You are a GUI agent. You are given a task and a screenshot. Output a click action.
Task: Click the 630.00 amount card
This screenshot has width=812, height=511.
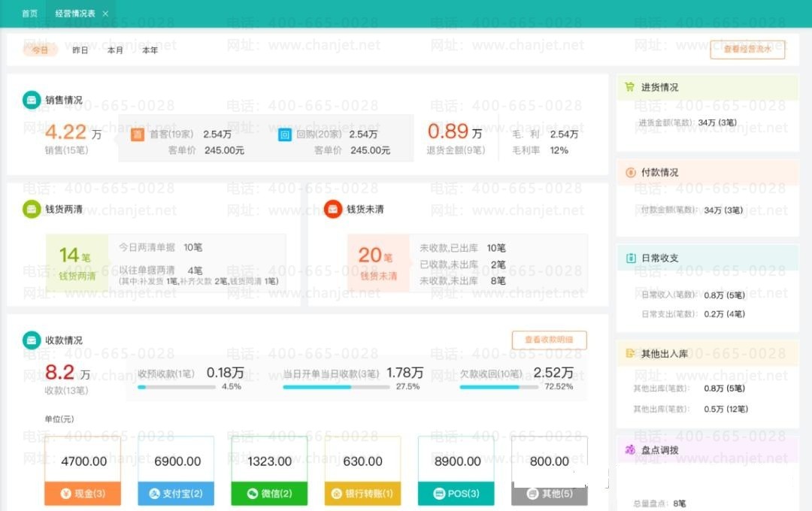362,459
